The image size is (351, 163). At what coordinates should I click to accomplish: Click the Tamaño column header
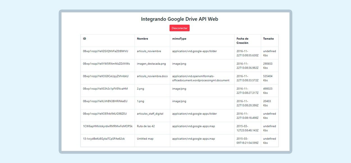(x=268, y=39)
